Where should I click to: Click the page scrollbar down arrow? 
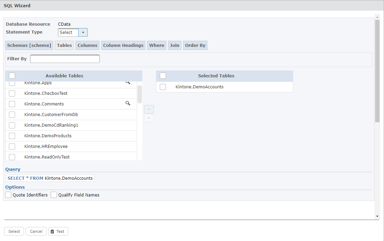[377, 216]
